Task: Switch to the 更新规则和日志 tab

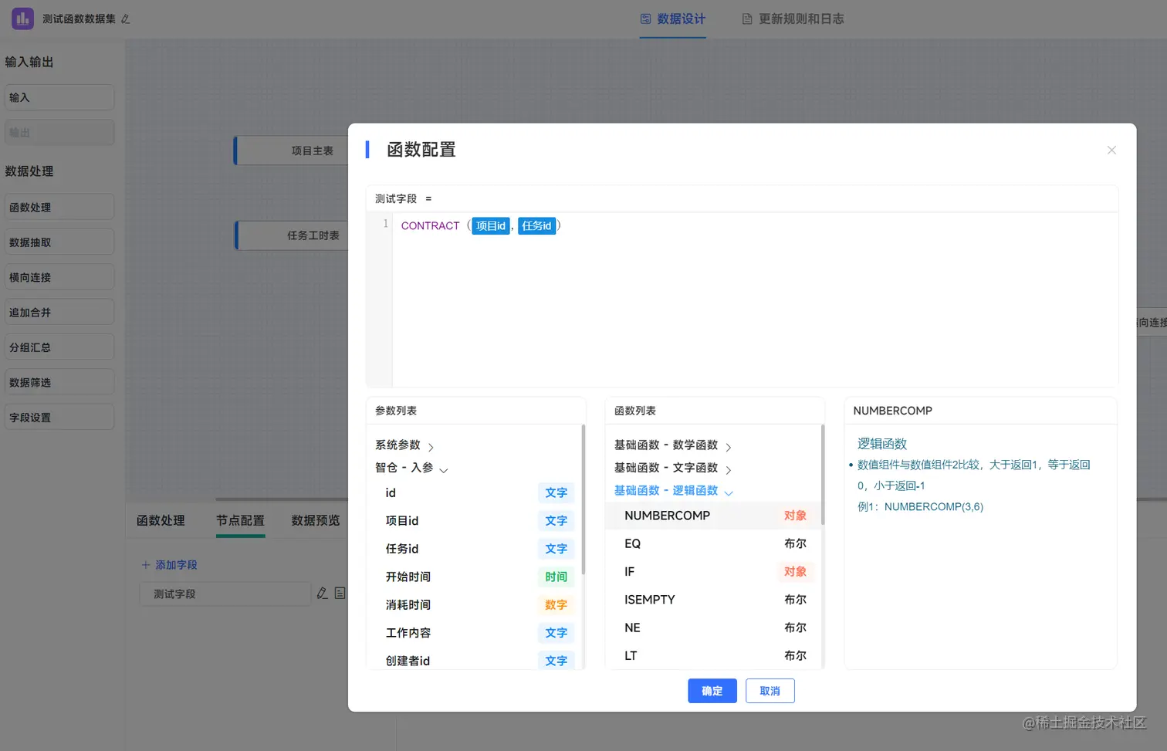Action: pyautogui.click(x=793, y=19)
